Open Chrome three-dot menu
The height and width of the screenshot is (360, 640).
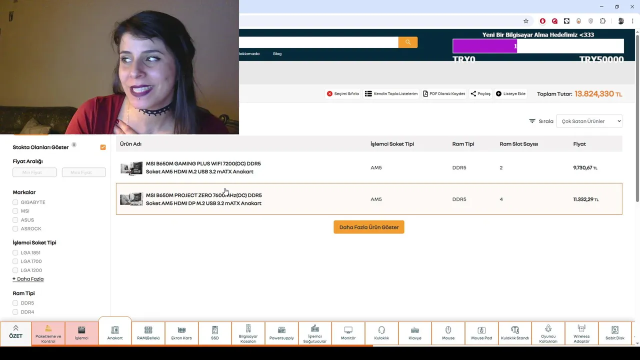(632, 21)
